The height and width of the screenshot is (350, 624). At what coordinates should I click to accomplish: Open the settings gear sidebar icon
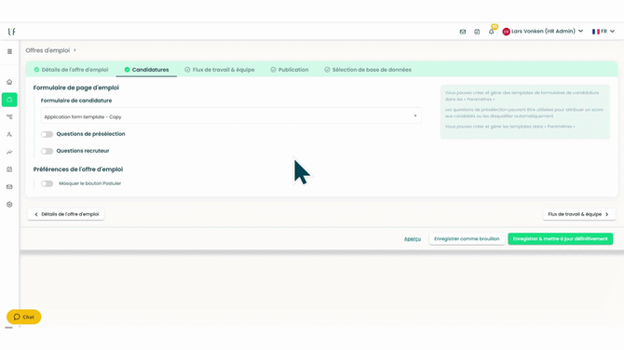pyautogui.click(x=9, y=205)
